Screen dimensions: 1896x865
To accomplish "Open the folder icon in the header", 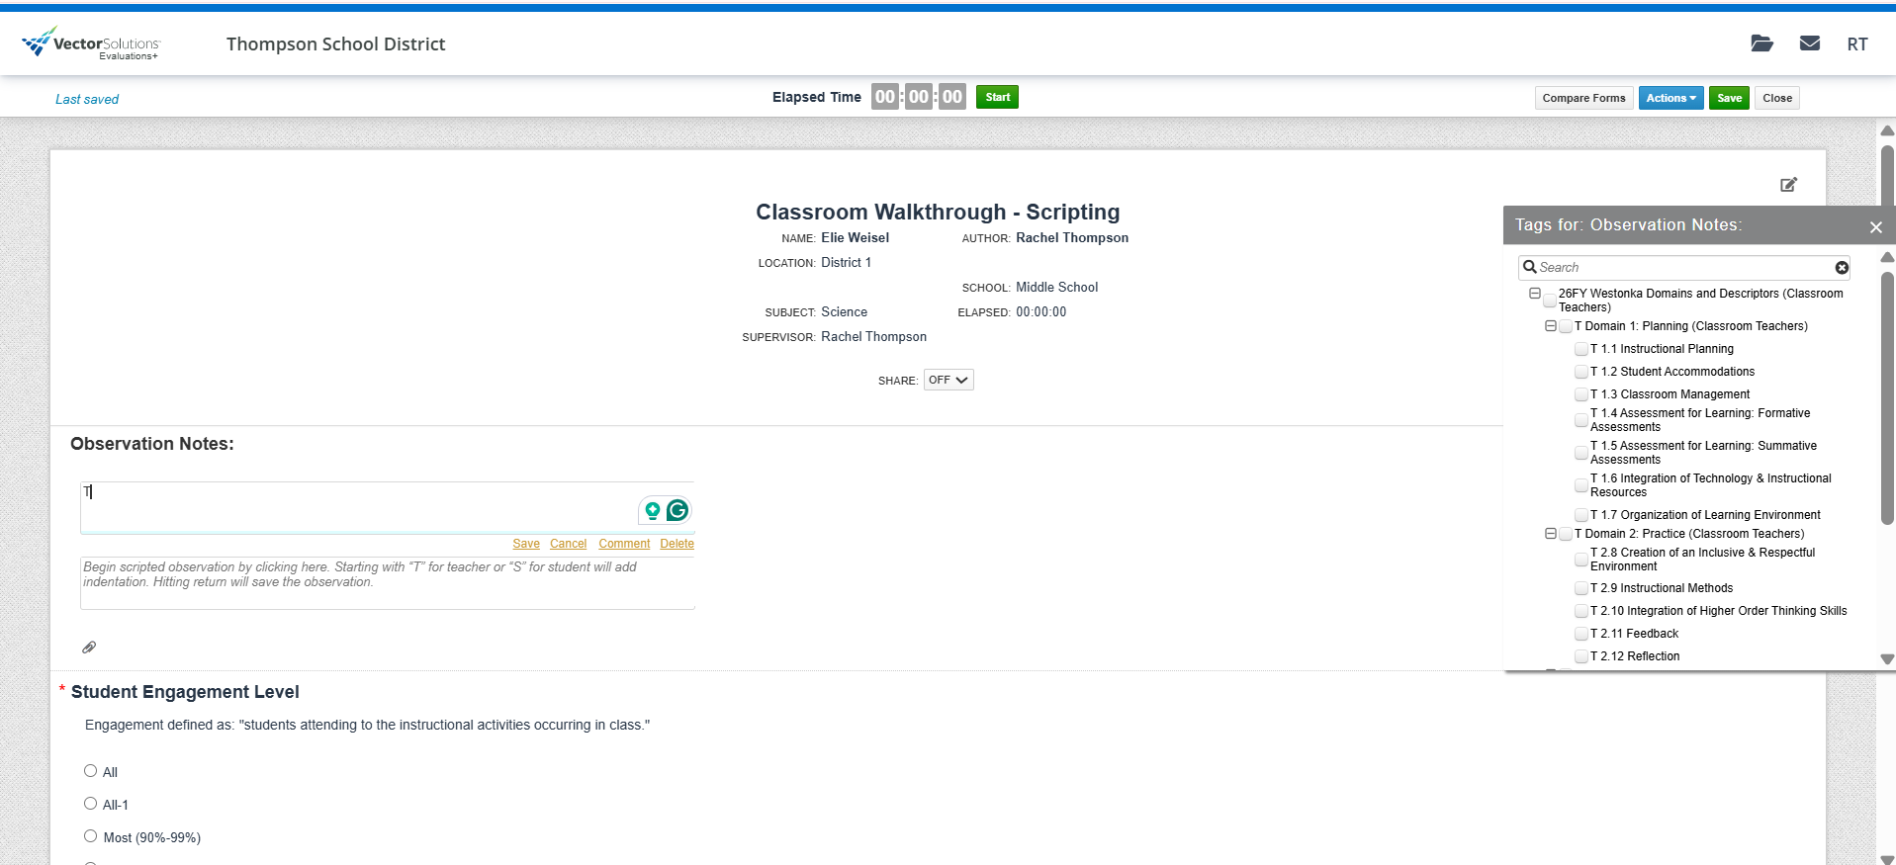I will [x=1761, y=43].
